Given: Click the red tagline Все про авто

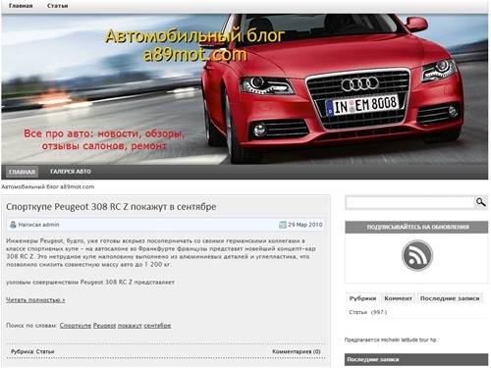Looking at the screenshot, I should [104, 139].
